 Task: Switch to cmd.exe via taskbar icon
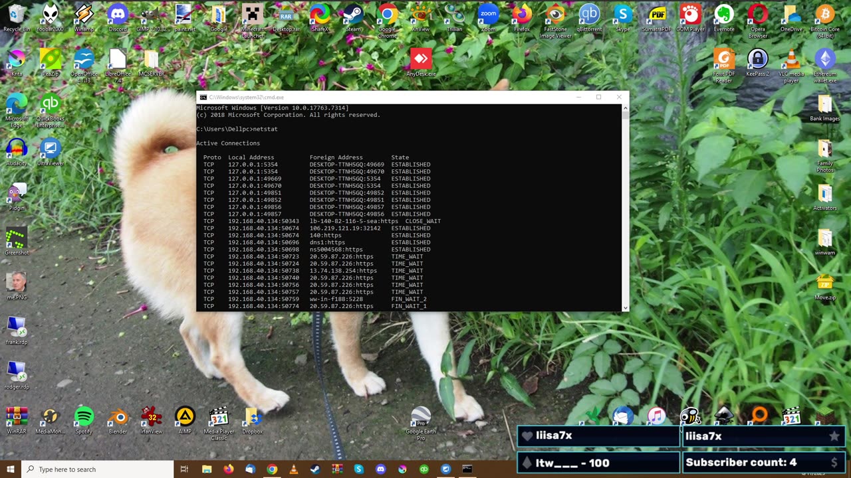click(467, 469)
